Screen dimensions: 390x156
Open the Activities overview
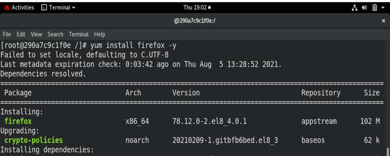coord(23,8)
